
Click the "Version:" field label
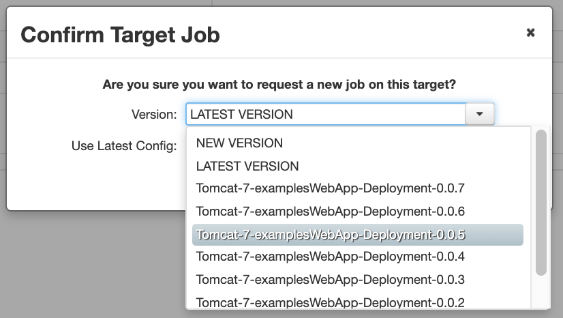pos(154,115)
